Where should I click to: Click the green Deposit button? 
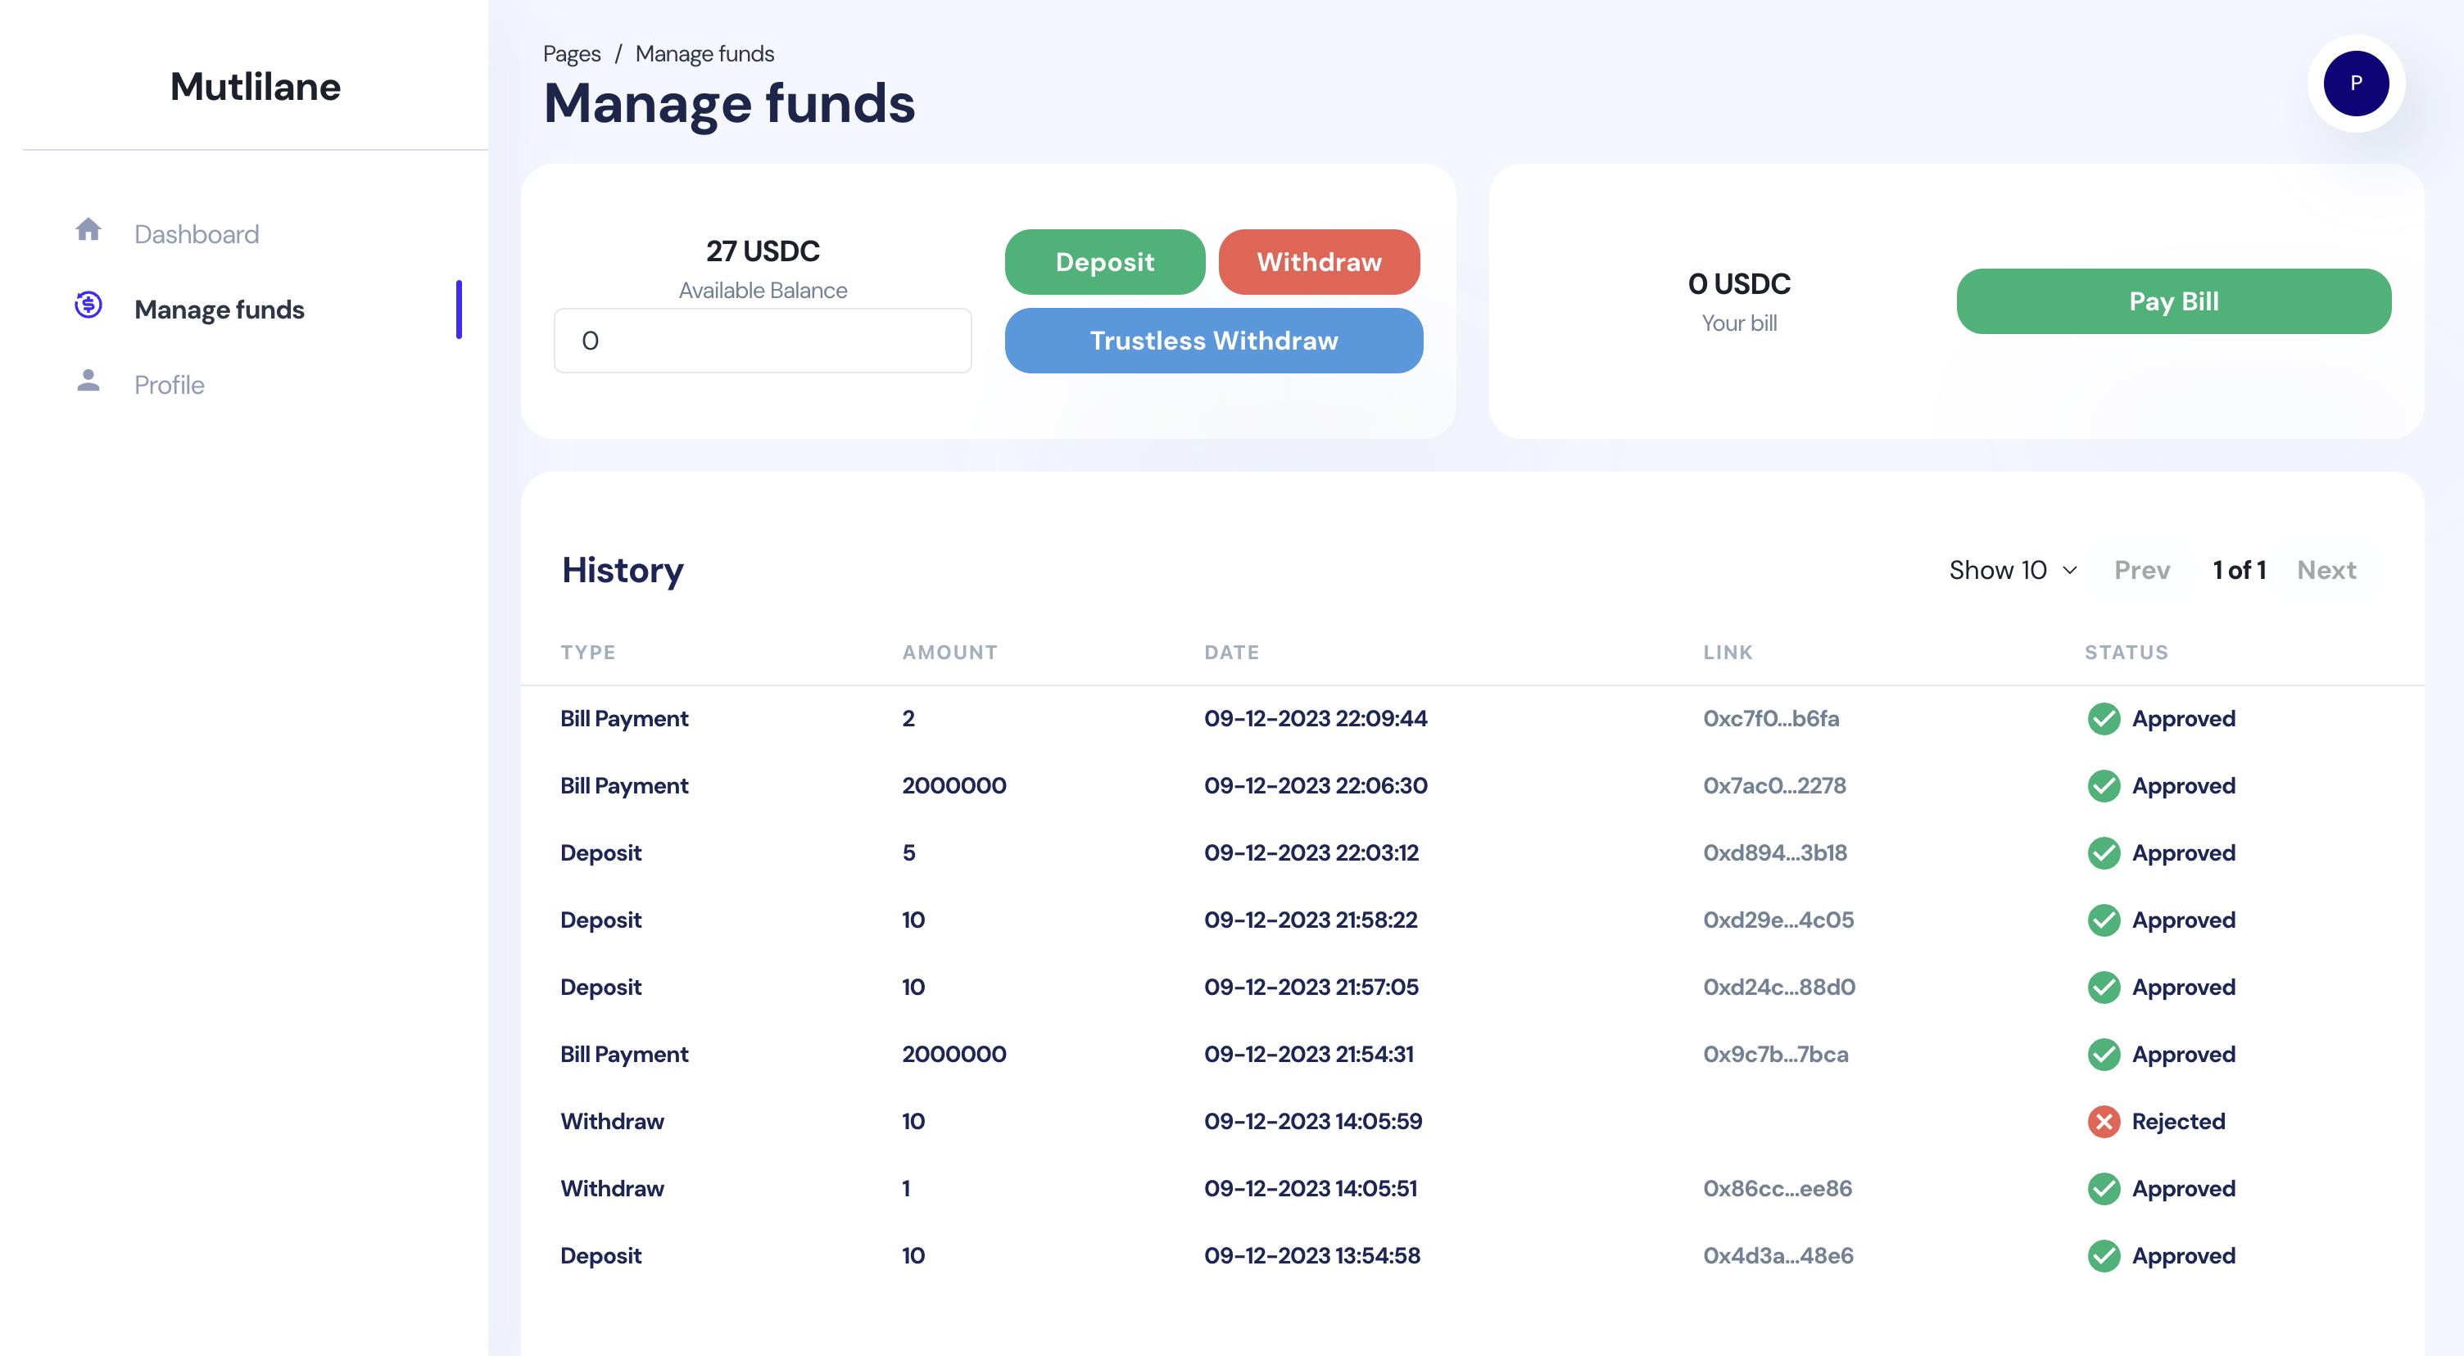[1104, 260]
